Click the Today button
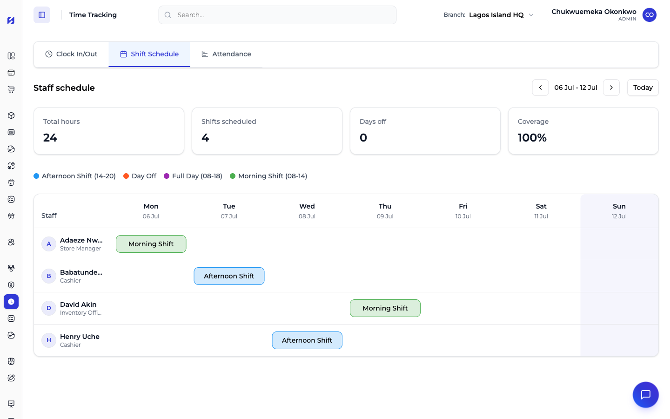 pos(643,88)
